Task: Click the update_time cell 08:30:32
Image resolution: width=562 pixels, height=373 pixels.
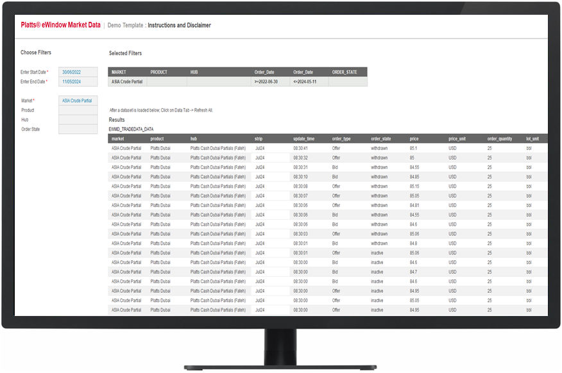Action: 300,158
